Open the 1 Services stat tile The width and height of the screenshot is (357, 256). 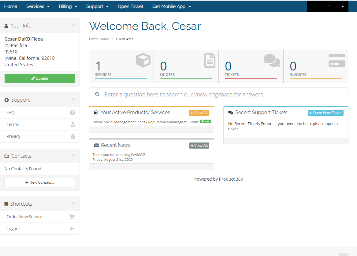pyautogui.click(x=121, y=66)
